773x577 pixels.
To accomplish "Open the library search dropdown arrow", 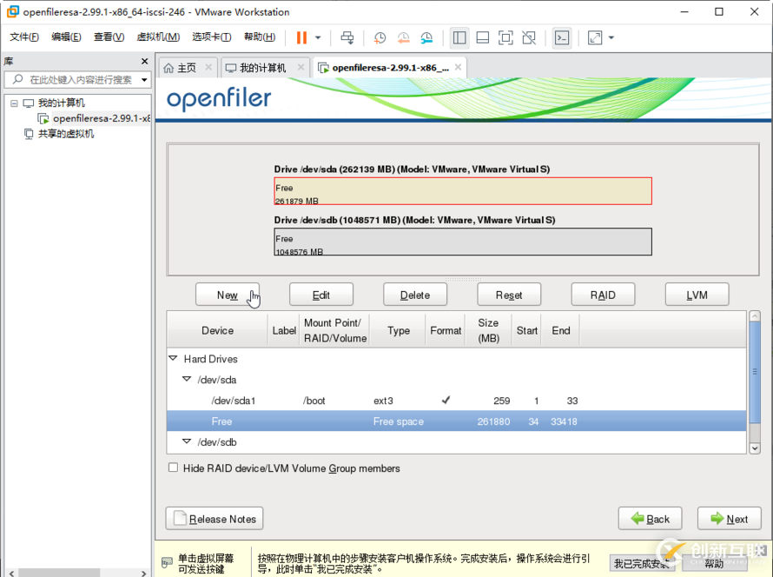I will [x=144, y=80].
